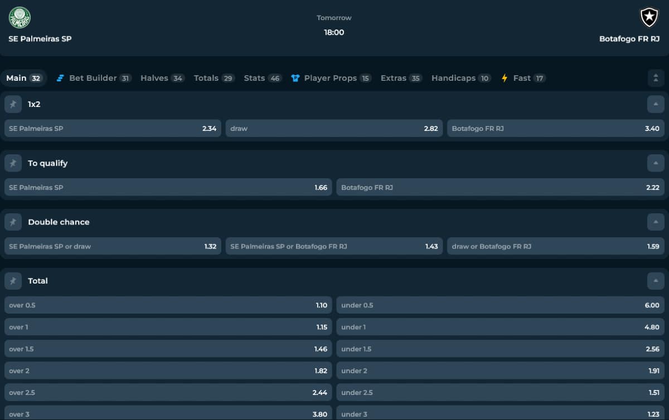Pick Botafogo FR RJ to qualify 2.22

point(501,187)
